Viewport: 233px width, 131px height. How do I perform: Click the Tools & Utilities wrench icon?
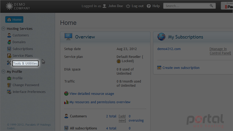[9, 63]
